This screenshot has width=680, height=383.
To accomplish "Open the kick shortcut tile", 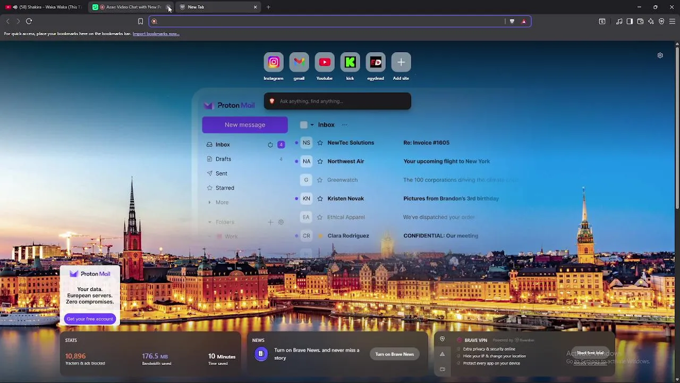I will pyautogui.click(x=350, y=62).
